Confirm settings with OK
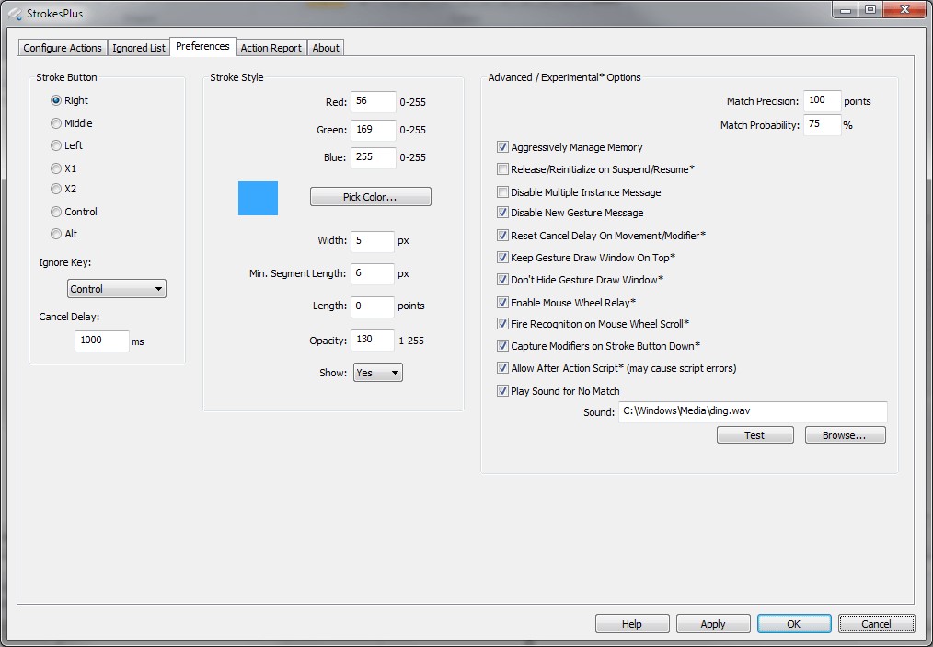The height and width of the screenshot is (647, 933). pos(794,624)
